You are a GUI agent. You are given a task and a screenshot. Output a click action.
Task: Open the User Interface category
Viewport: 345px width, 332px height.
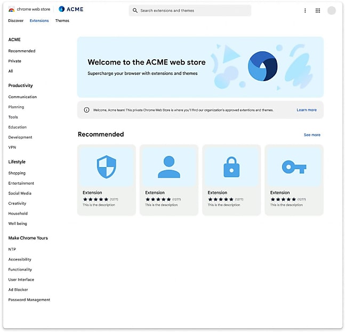[x=21, y=280]
